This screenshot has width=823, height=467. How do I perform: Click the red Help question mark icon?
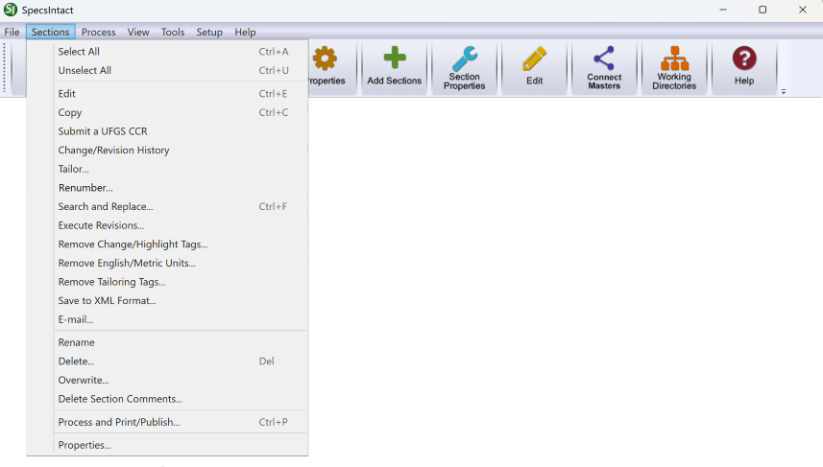tap(744, 58)
